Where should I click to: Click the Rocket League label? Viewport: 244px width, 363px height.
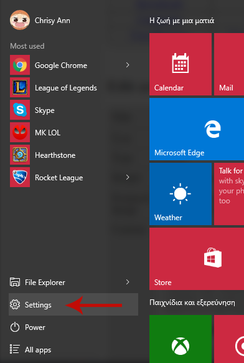point(59,178)
